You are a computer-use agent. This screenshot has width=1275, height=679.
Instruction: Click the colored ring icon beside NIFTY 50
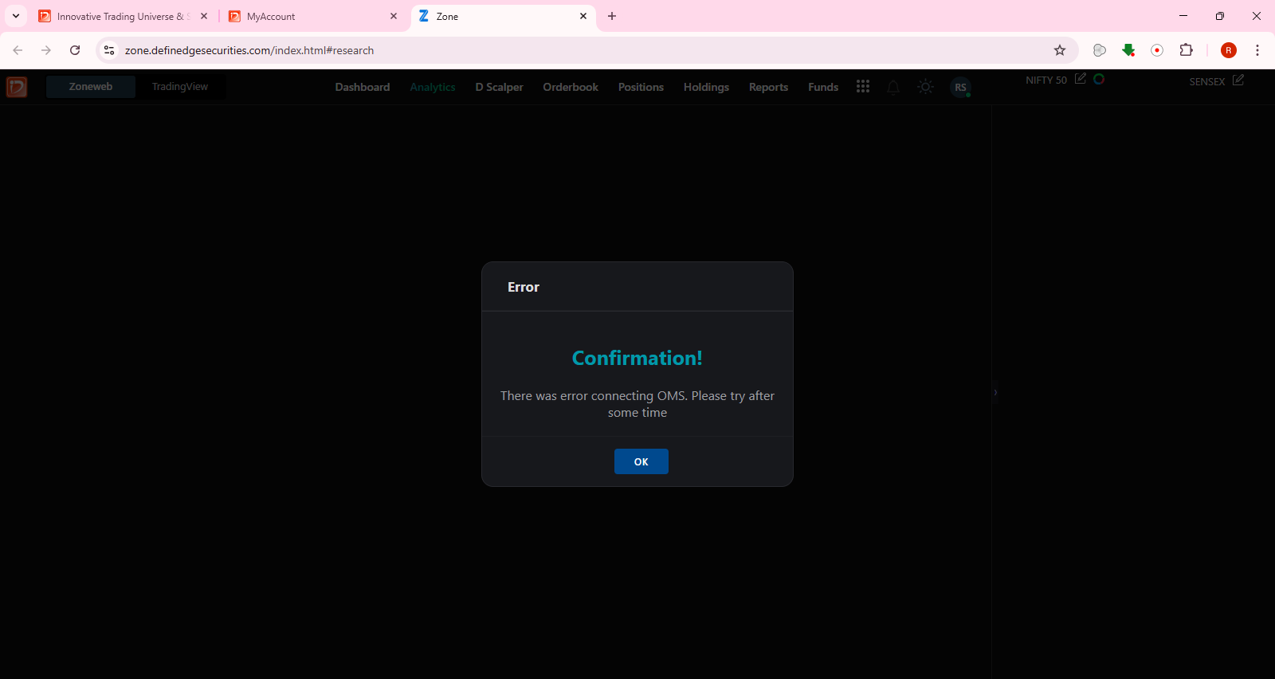point(1099,79)
